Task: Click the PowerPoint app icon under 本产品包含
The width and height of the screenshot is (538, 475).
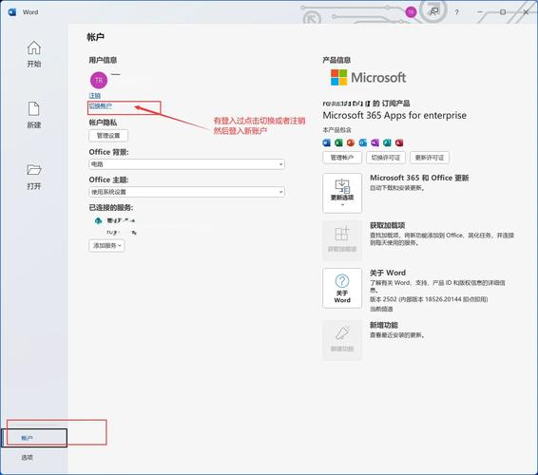Action: (x=351, y=142)
